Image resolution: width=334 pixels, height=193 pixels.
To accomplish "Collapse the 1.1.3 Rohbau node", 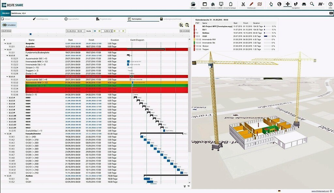I will (x=5, y=50).
